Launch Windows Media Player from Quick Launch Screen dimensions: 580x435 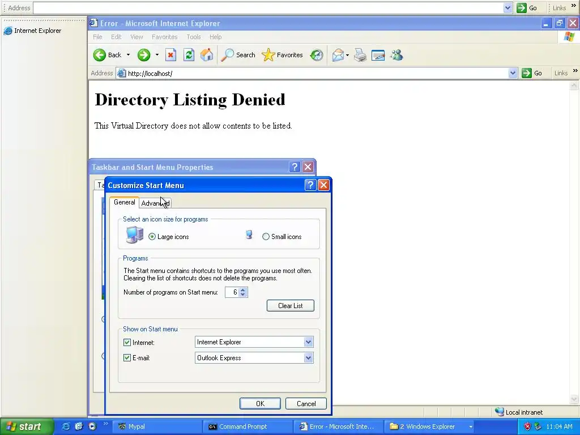click(x=92, y=426)
